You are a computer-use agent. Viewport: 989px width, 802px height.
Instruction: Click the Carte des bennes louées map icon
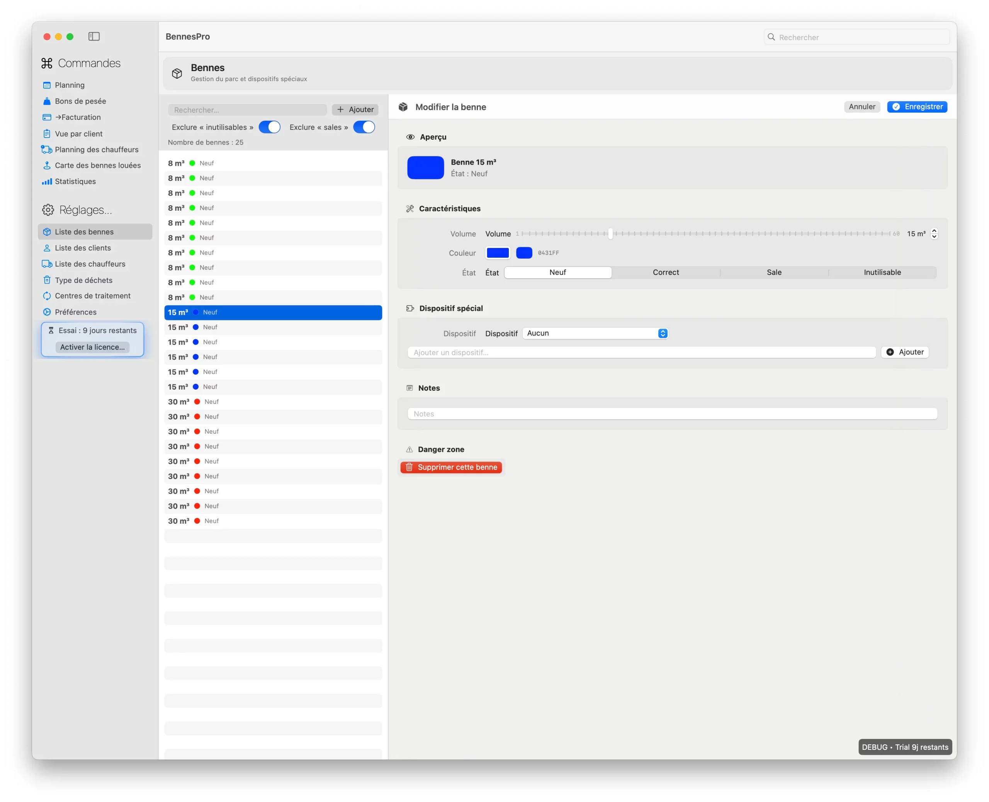(47, 165)
